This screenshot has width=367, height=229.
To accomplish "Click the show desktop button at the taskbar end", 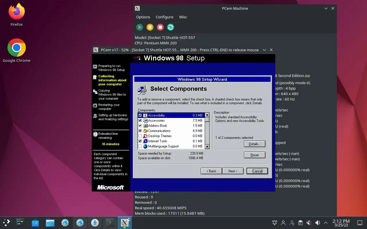I will 360,222.
